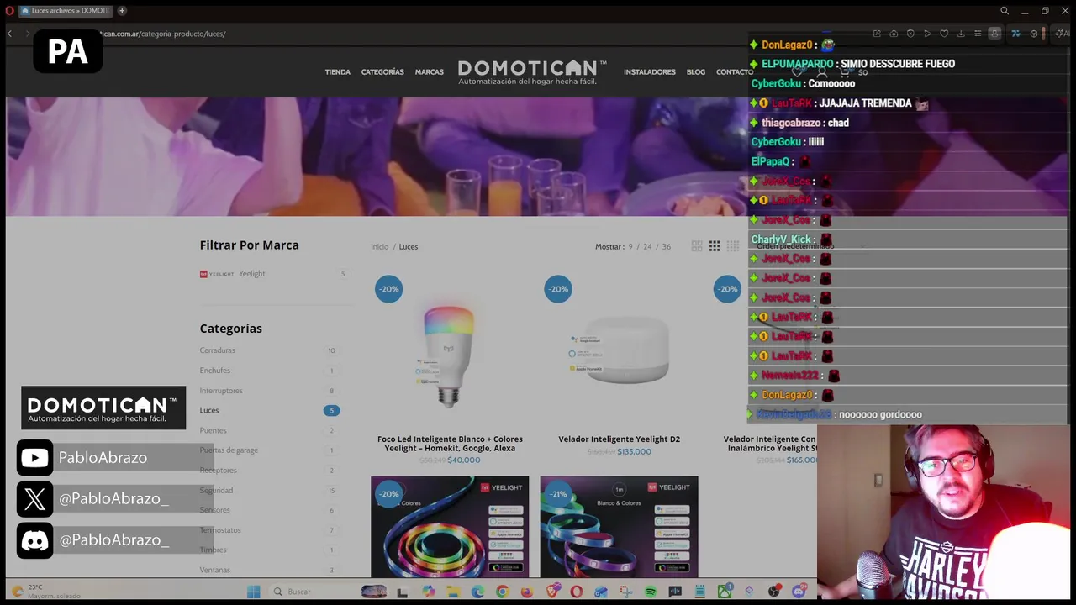The height and width of the screenshot is (605, 1076).
Task: Open File Explorer folder from the taskbar
Action: pyautogui.click(x=453, y=592)
